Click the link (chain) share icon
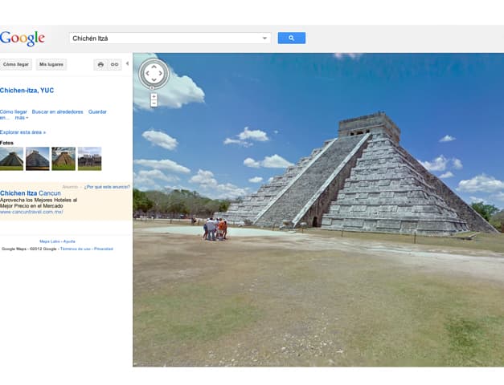Image resolution: width=504 pixels, height=385 pixels. [114, 64]
